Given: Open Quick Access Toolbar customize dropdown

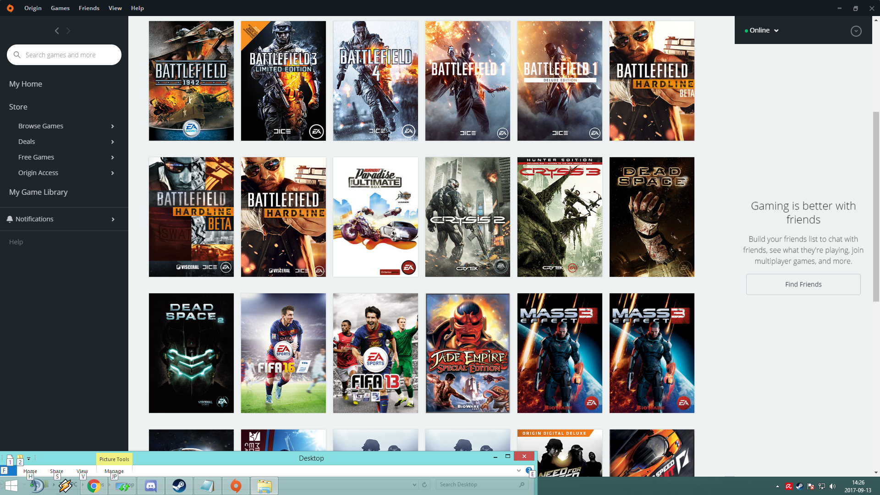Looking at the screenshot, I should (28, 458).
